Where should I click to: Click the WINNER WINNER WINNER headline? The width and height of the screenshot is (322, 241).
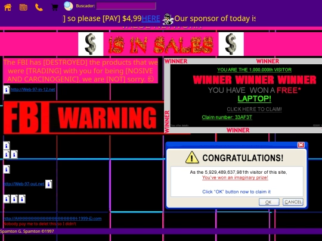[x=255, y=80]
